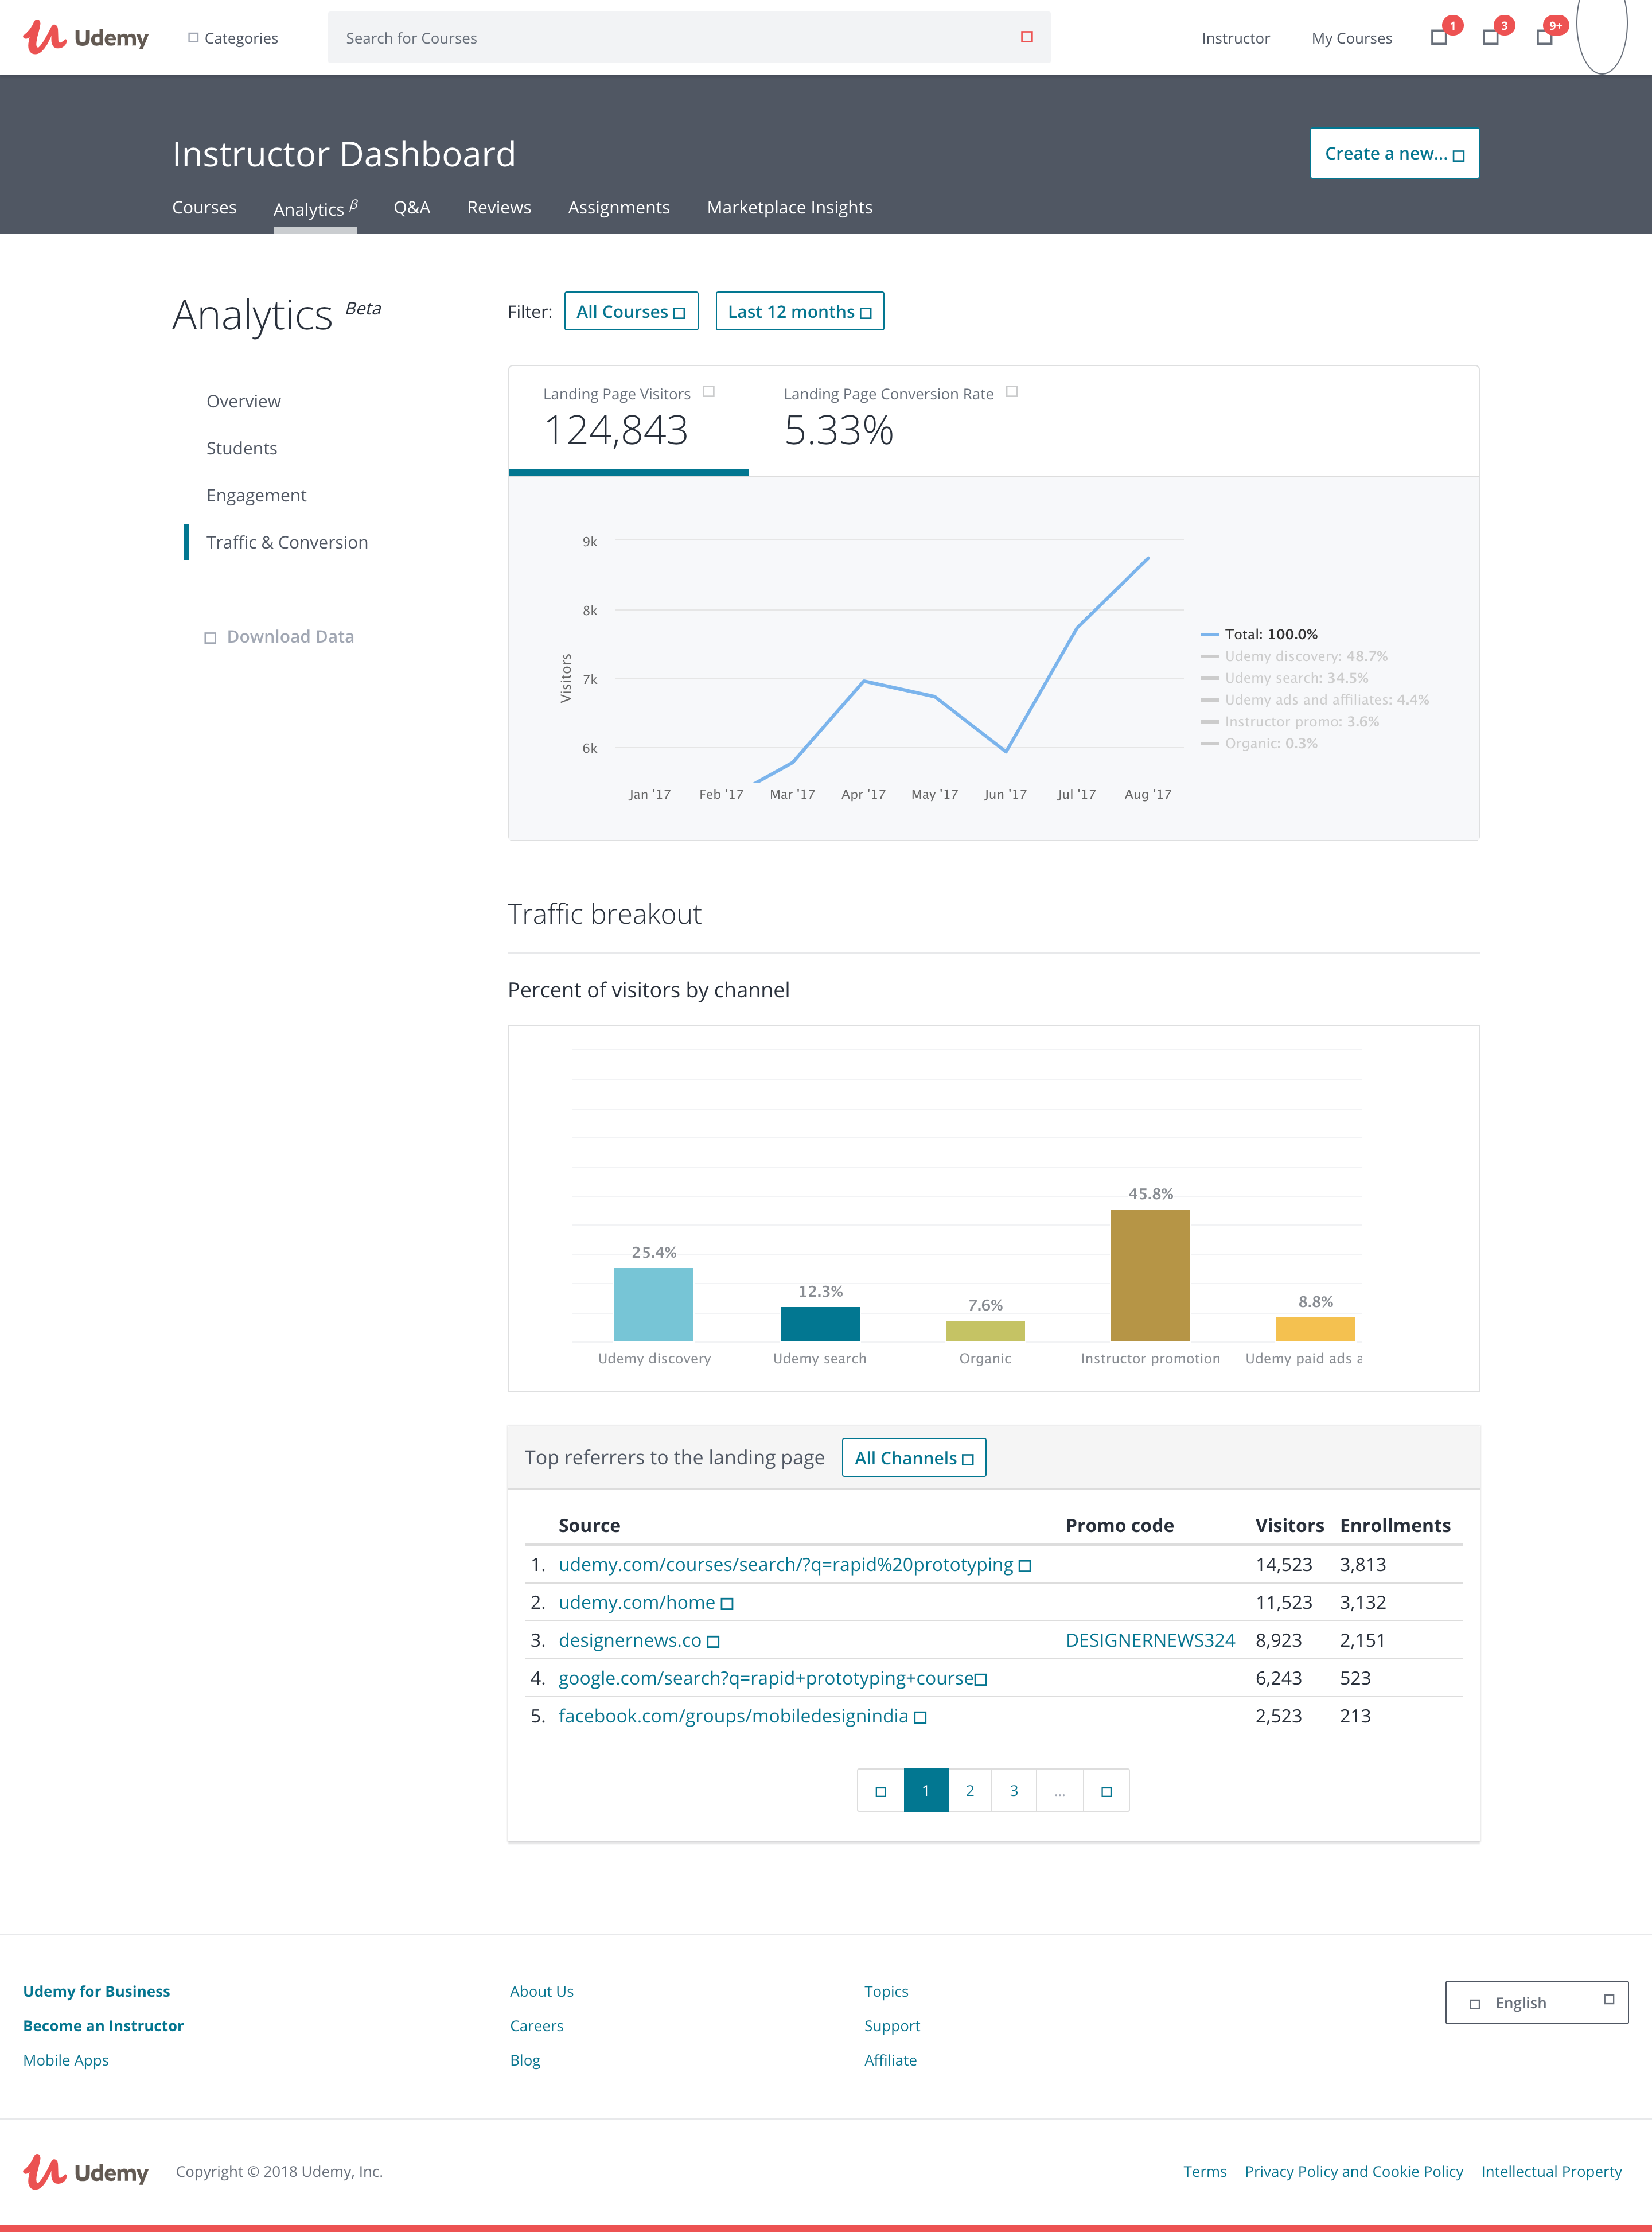Image resolution: width=1652 pixels, height=2232 pixels.
Task: Toggle Udemy search 34.5% legend entry
Action: click(x=1285, y=678)
